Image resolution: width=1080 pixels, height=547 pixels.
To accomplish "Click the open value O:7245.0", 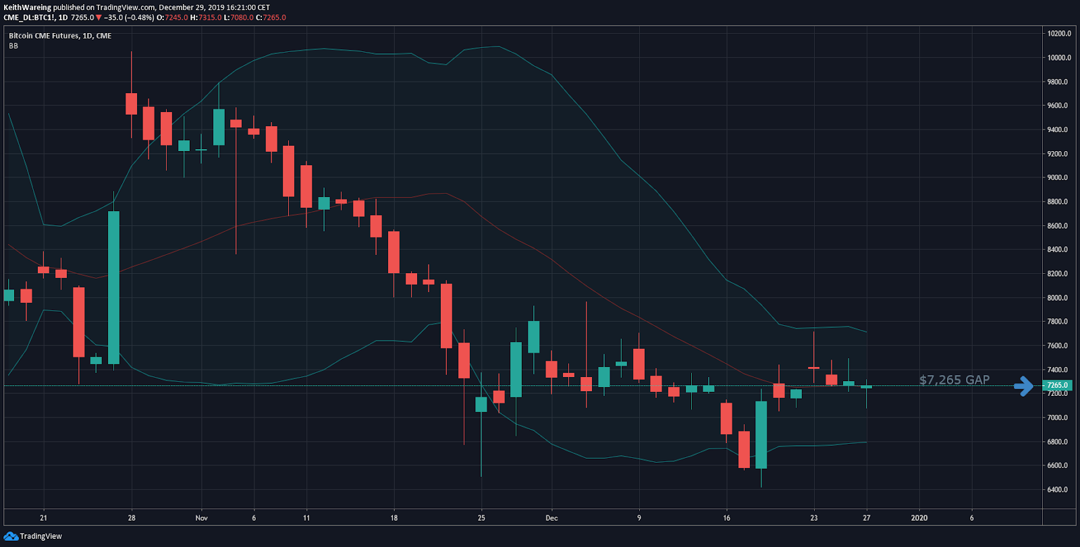I will click(x=172, y=18).
